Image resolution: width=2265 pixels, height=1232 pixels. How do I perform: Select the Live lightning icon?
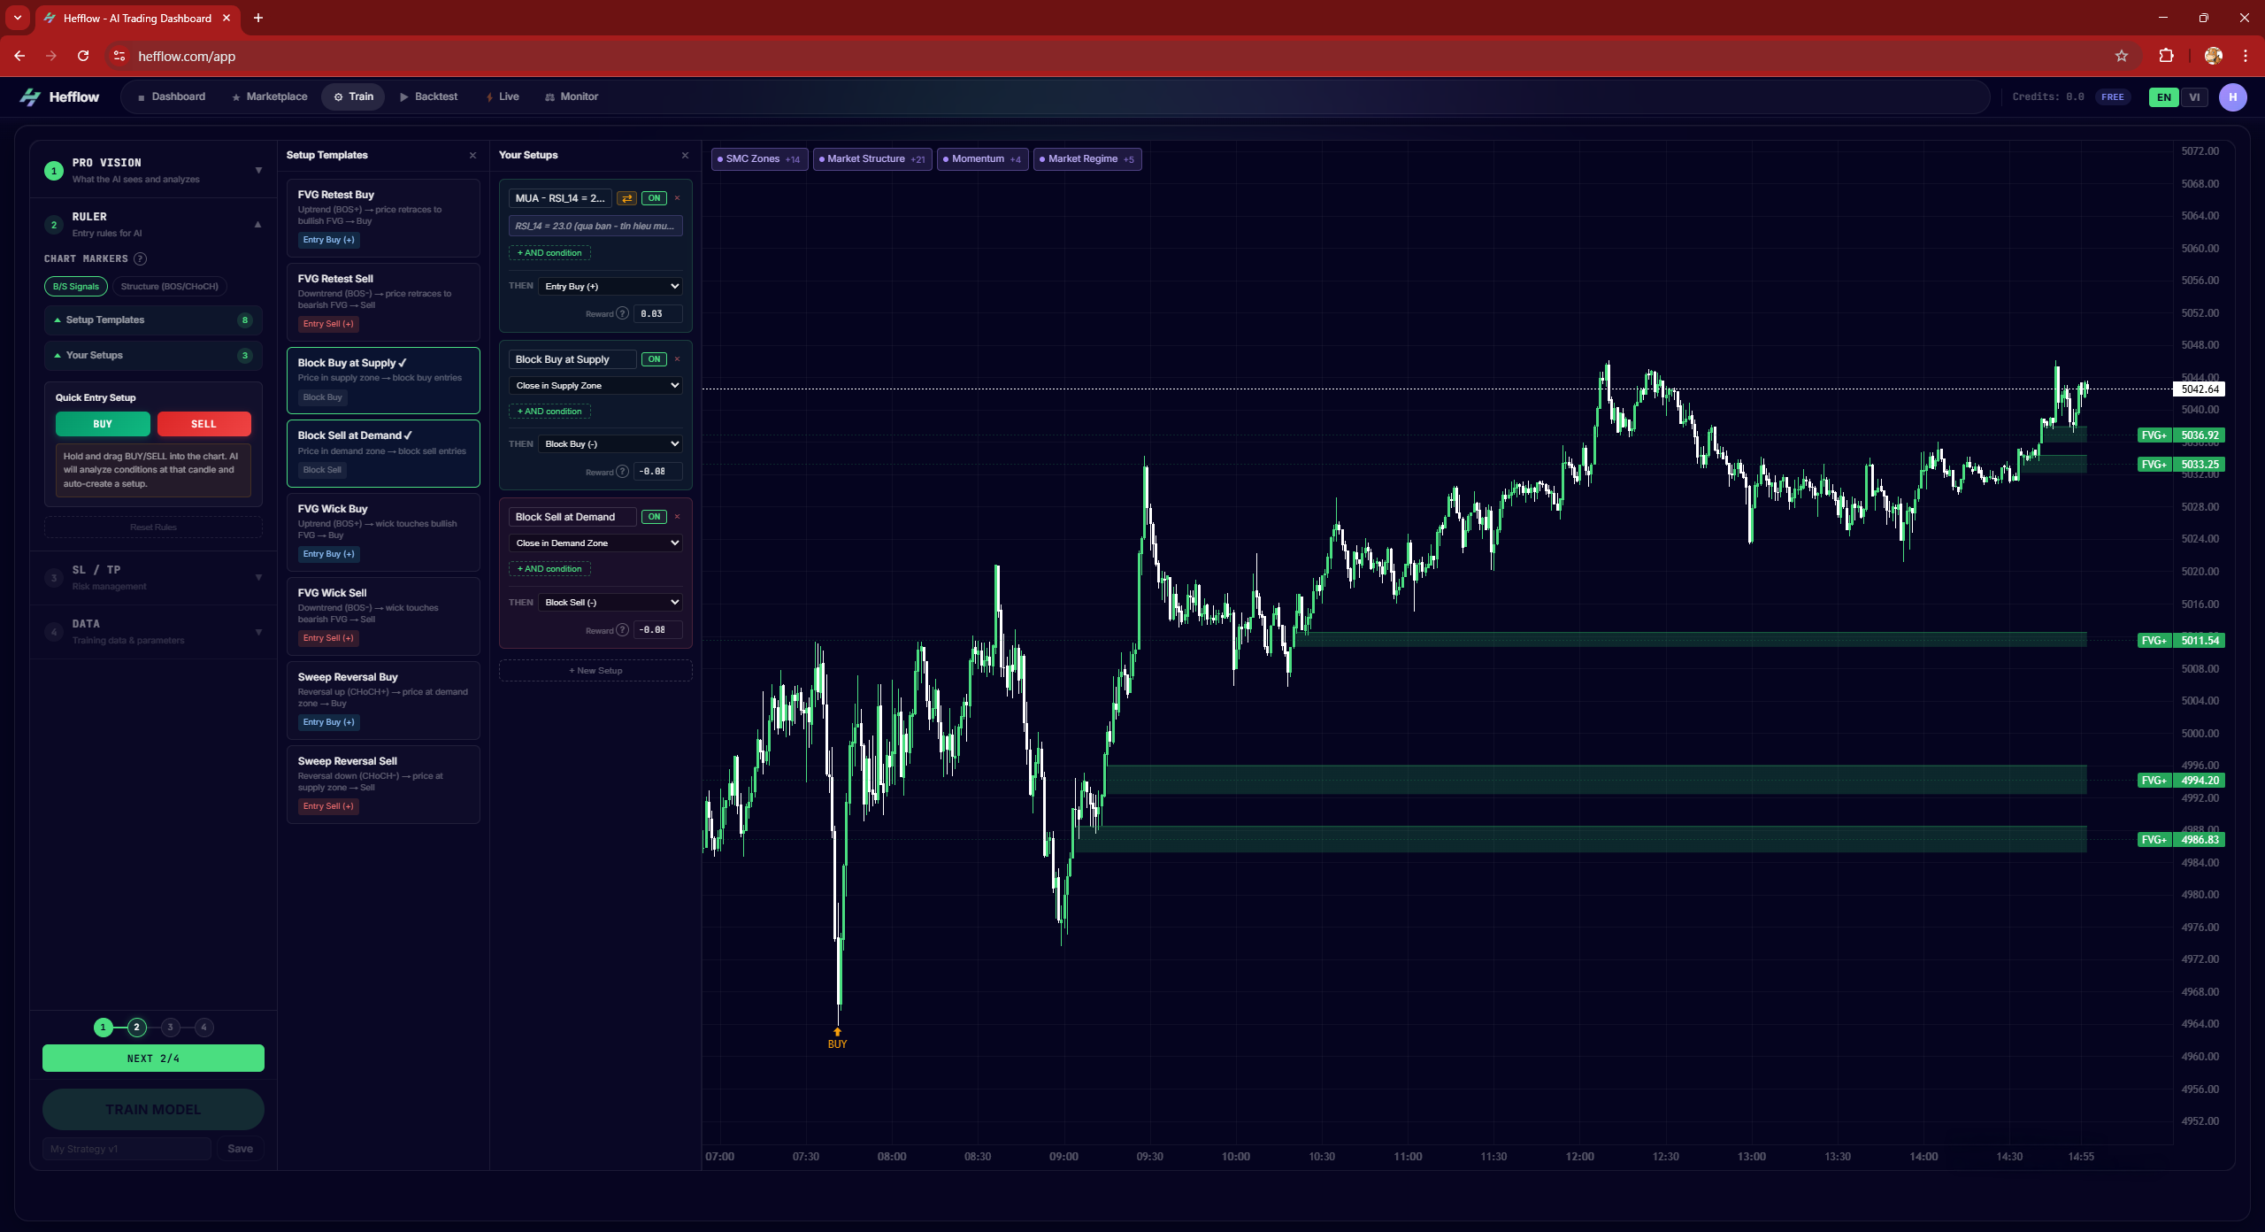coord(490,96)
